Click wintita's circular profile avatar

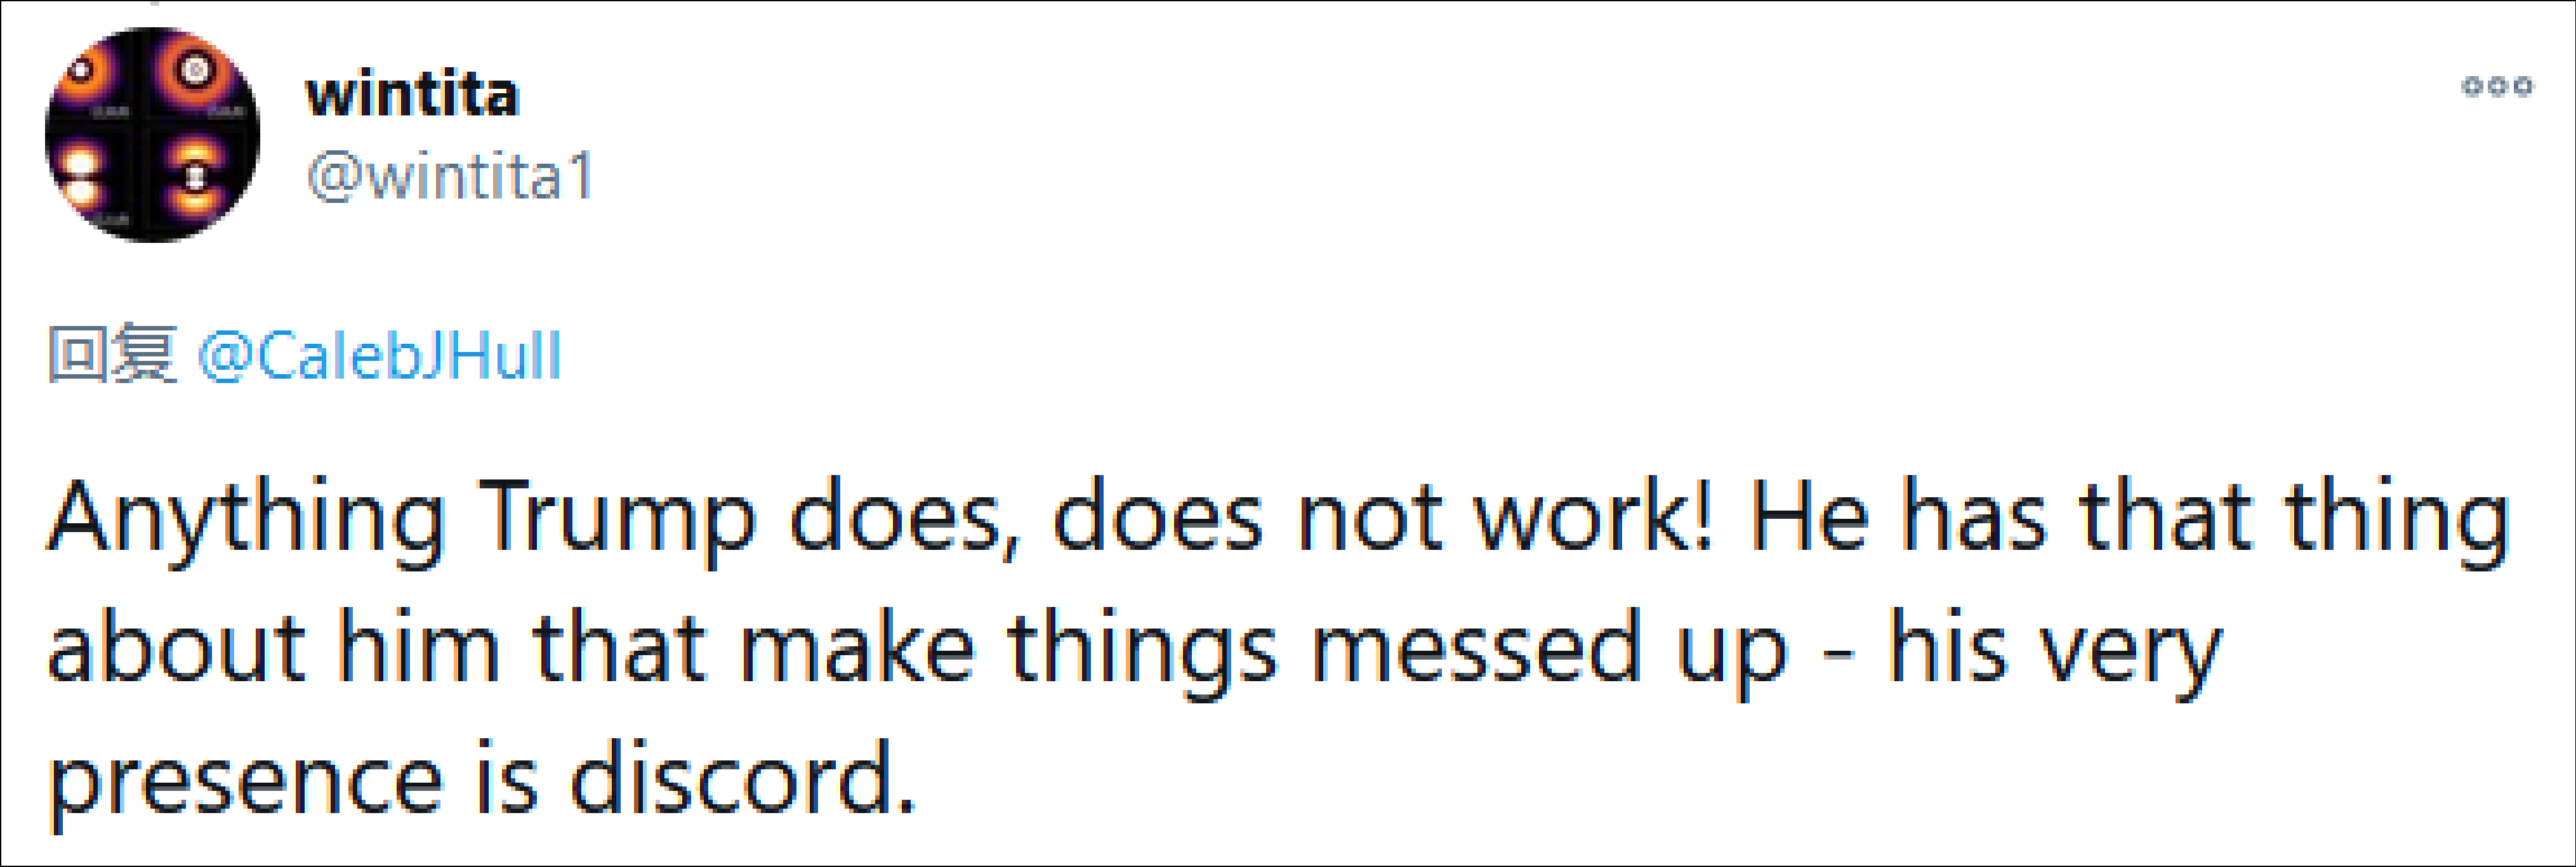click(x=152, y=135)
